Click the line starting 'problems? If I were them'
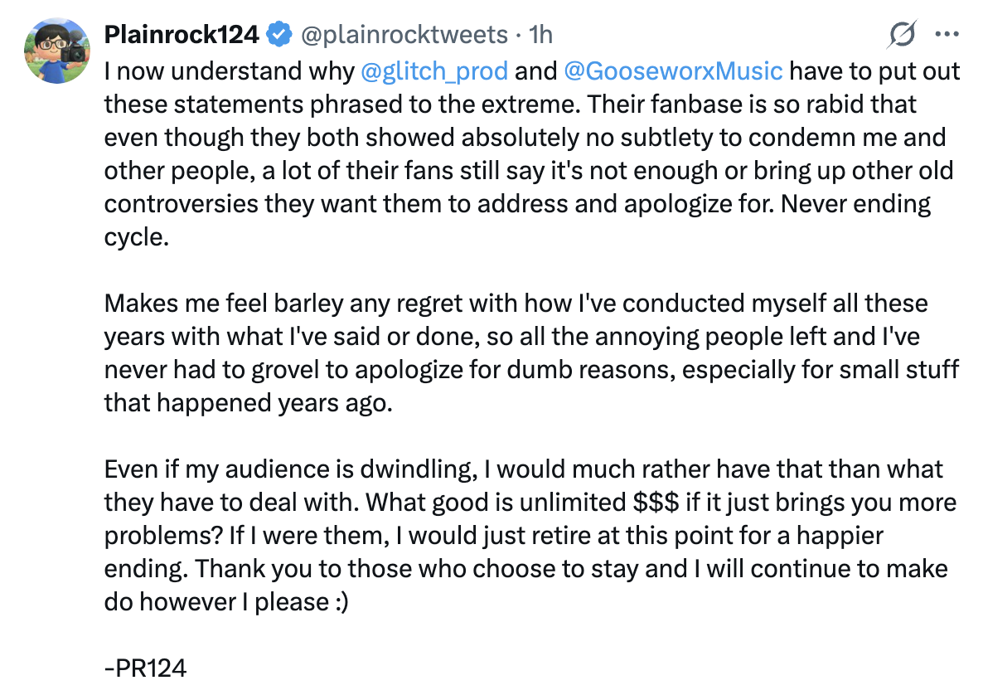Viewport: 983px width, 695px height. [x=493, y=537]
